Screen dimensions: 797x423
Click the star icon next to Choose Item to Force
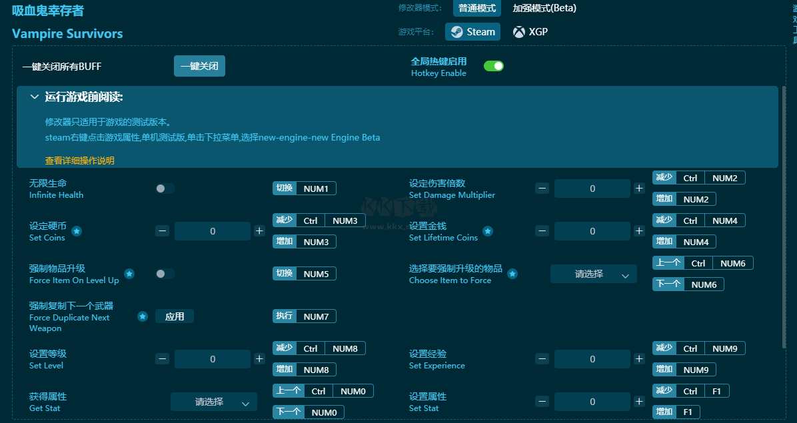[x=512, y=274]
